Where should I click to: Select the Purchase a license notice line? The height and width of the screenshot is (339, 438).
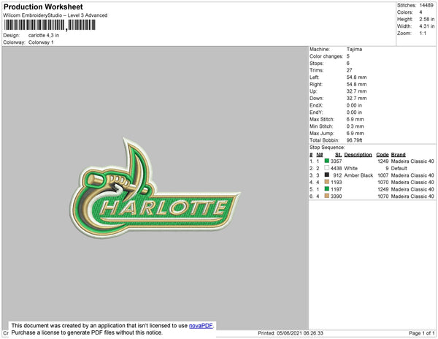(x=87, y=332)
